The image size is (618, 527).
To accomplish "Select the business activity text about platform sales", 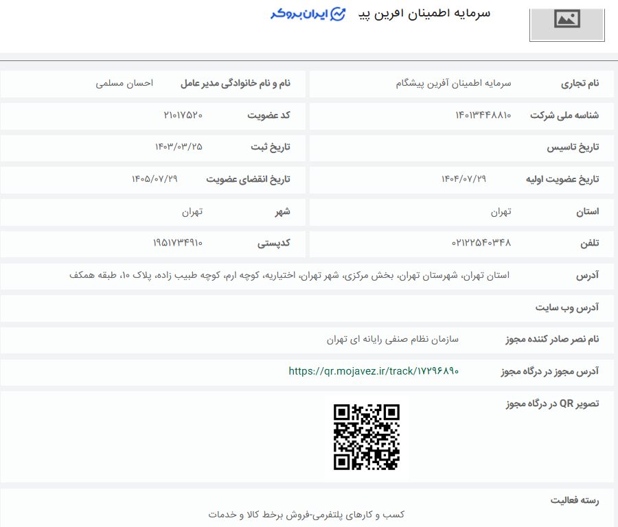I will pos(309,514).
